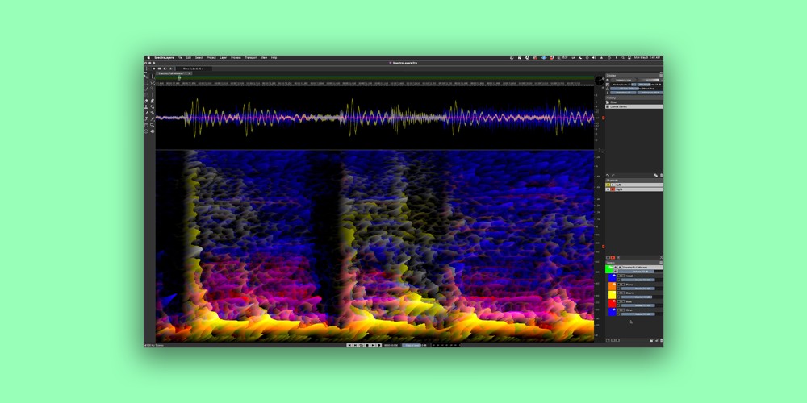Viewport: 807px width, 403px height.
Task: Open the View menu
Action: pyautogui.click(x=264, y=57)
